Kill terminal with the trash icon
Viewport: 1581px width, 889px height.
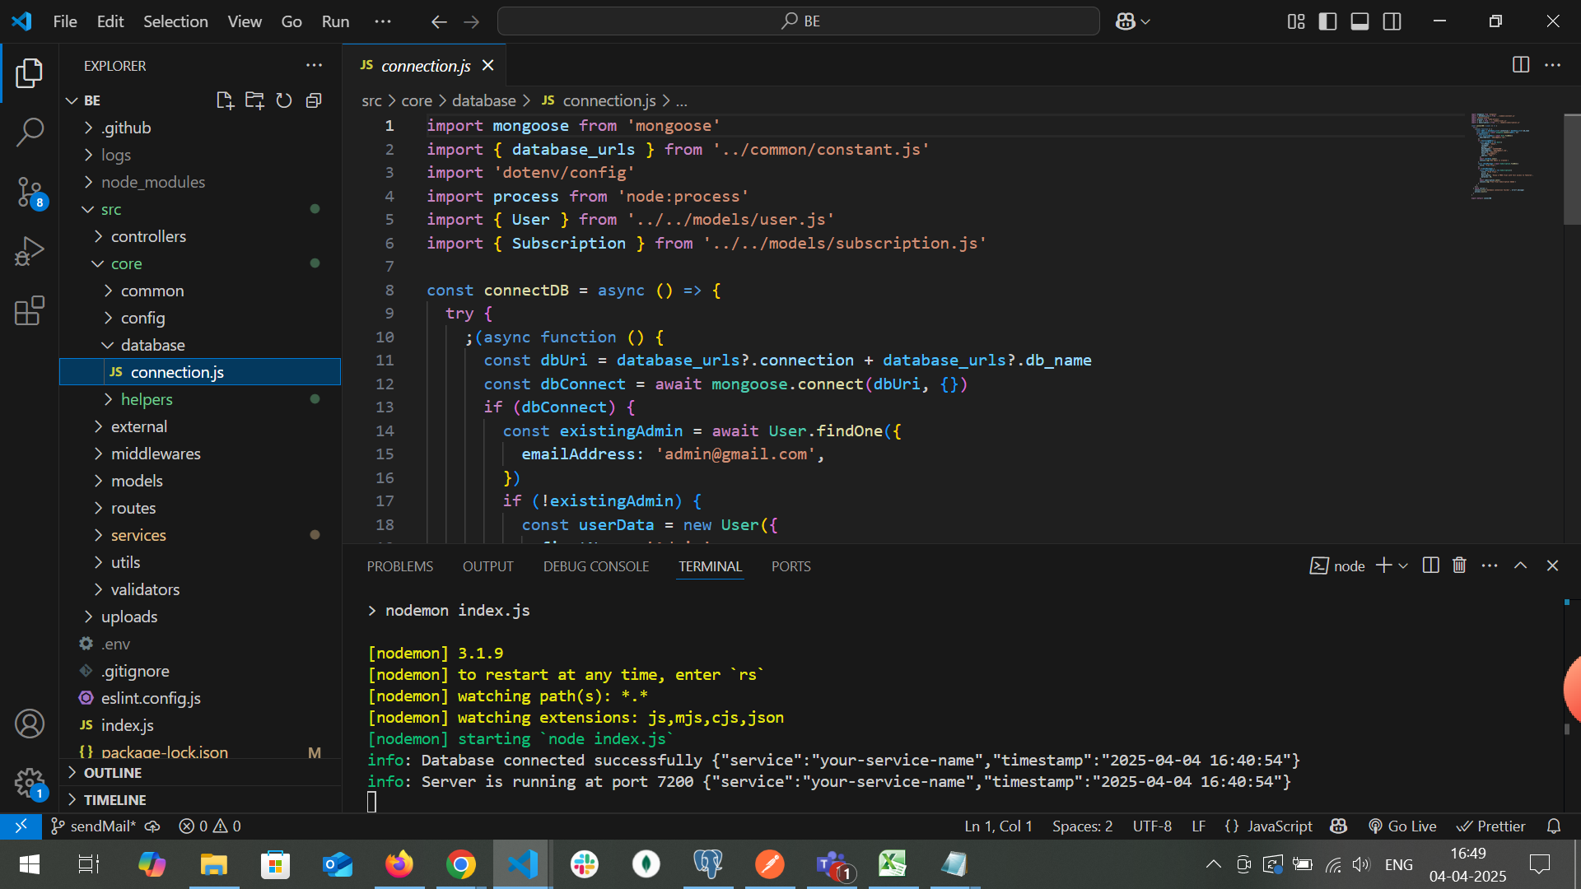[x=1459, y=566]
